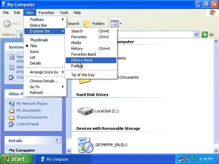Click the sidebar scroll down arrow

(69, 151)
